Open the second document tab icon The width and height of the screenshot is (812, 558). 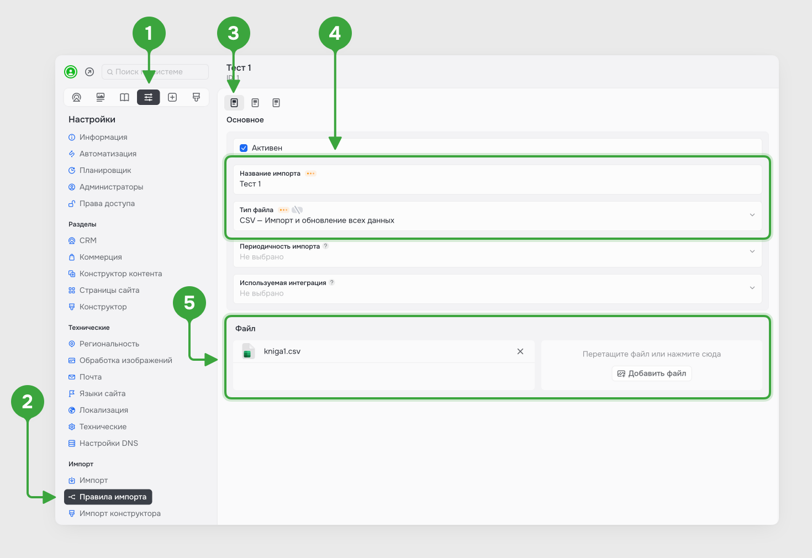255,103
